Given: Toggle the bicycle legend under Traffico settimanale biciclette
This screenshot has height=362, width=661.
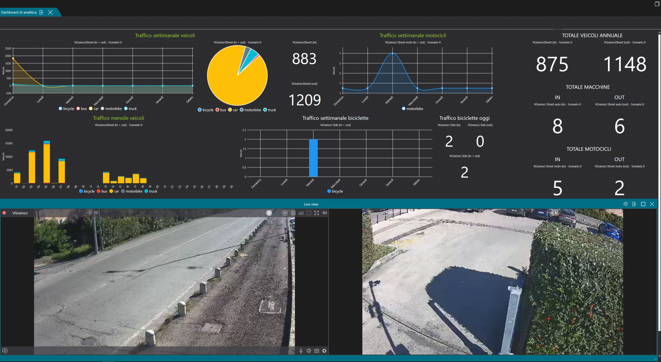Looking at the screenshot, I should (x=335, y=191).
